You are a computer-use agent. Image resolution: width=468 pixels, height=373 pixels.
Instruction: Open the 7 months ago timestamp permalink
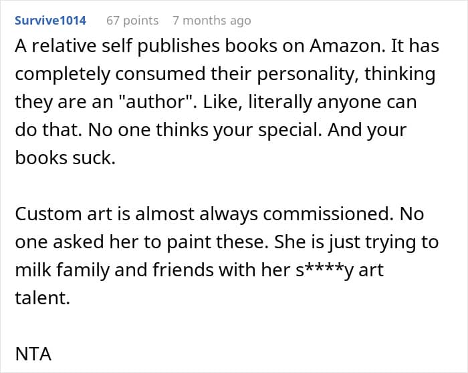click(212, 21)
